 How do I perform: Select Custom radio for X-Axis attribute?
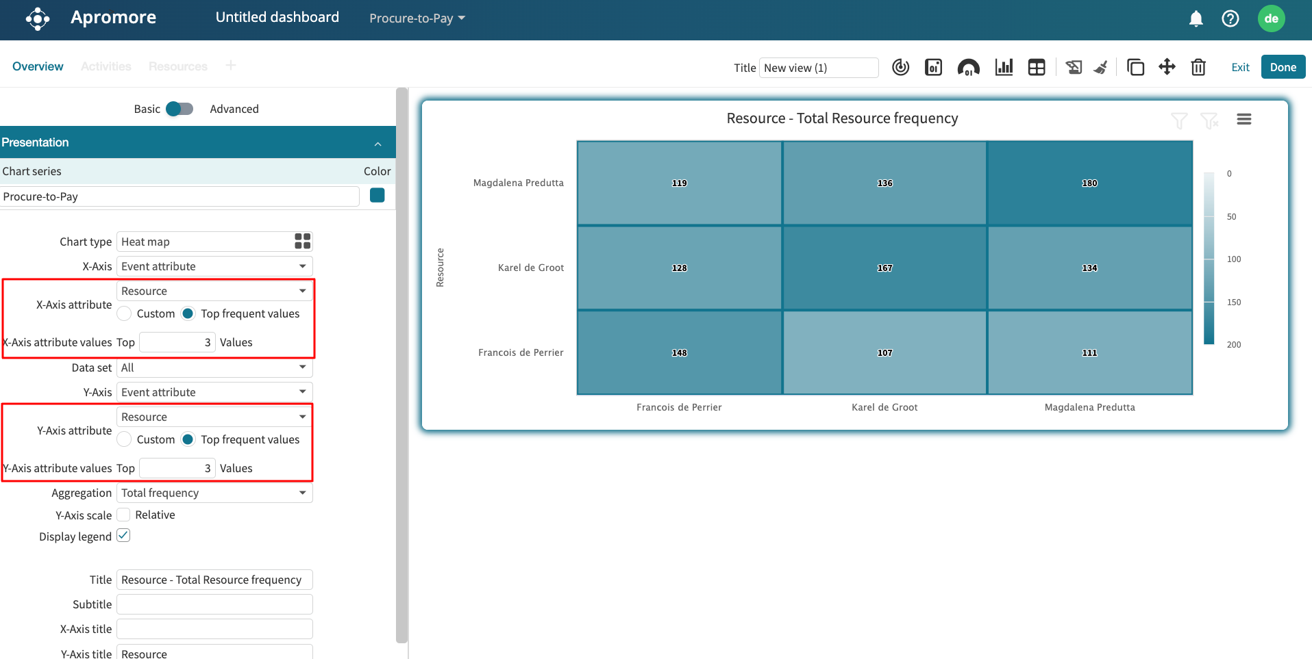(125, 313)
